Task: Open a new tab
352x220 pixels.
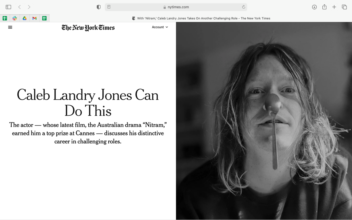Action: pos(334,7)
